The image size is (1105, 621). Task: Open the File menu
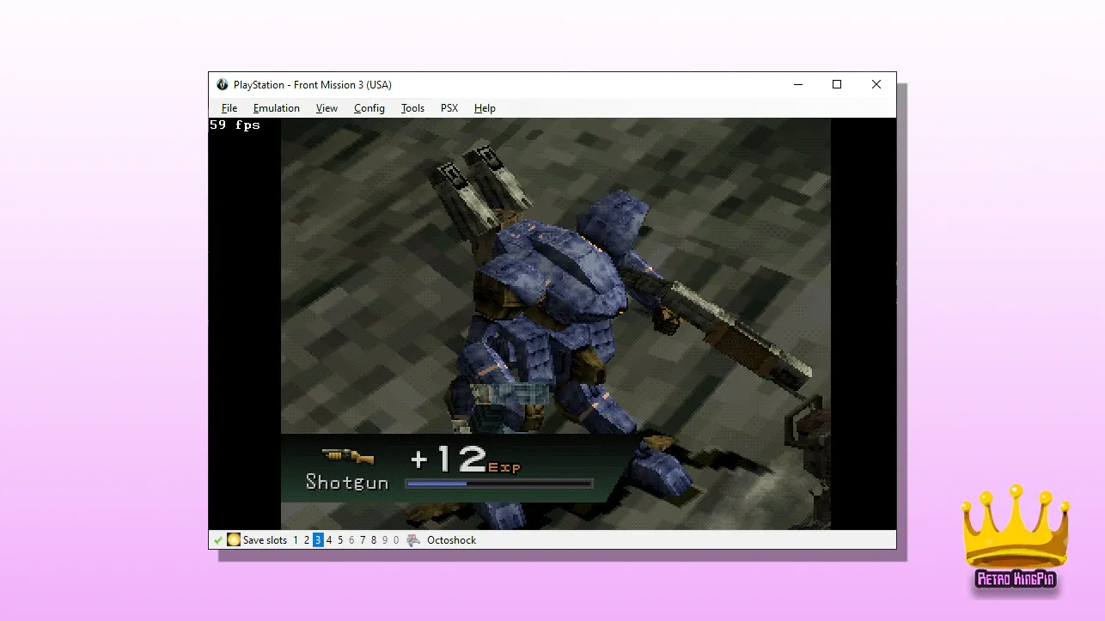229,108
